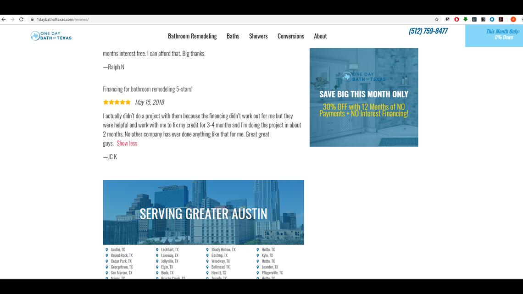Screen dimensions: 523x294
Task: Click the reviewer name '—Ralph N'
Action: click(113, 67)
